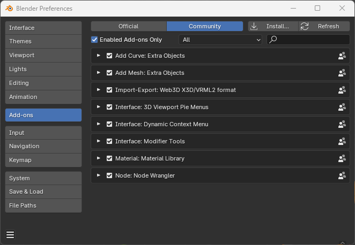Go to Animation preferences
Image resolution: width=355 pixels, height=245 pixels.
click(x=43, y=97)
